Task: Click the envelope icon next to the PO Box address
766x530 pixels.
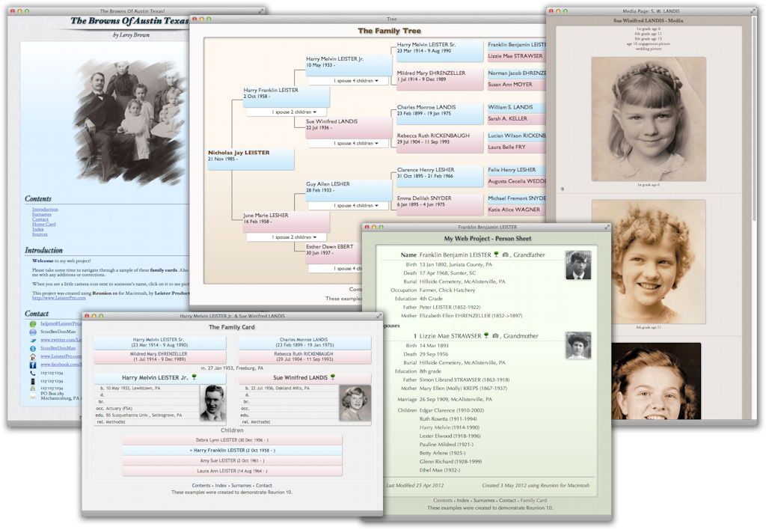Action: pos(32,397)
